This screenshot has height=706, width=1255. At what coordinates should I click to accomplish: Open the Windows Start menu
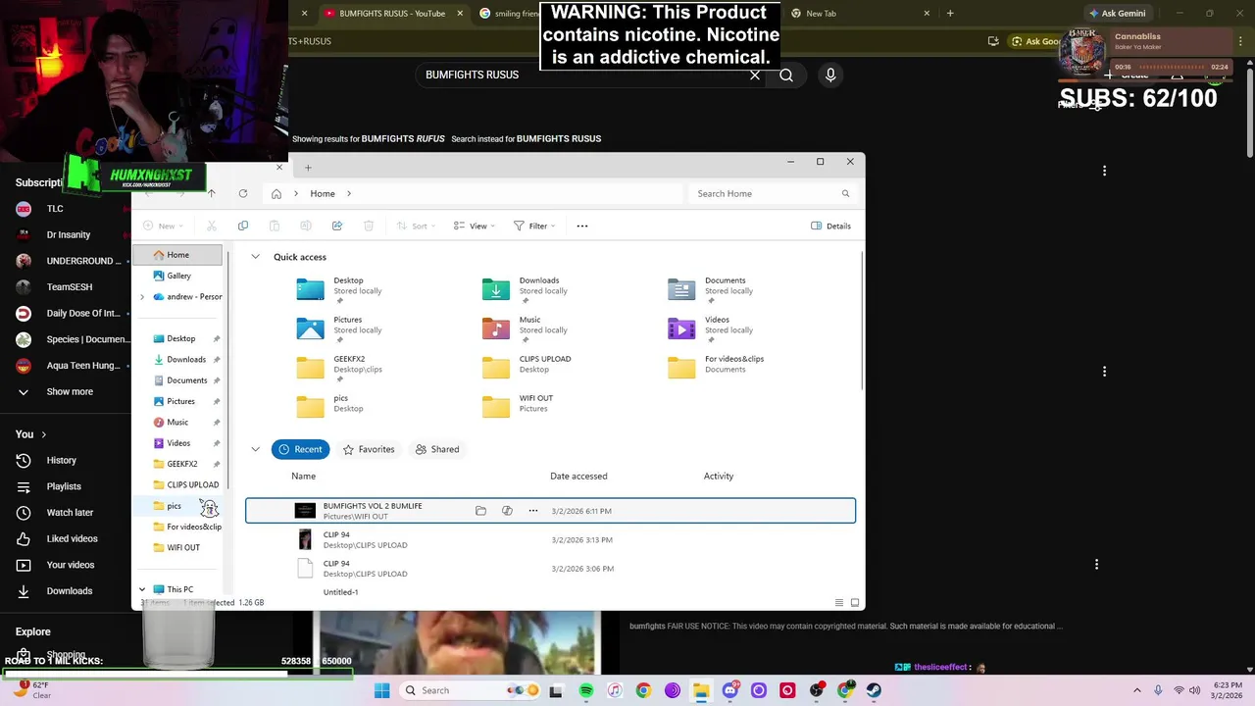[x=381, y=690]
